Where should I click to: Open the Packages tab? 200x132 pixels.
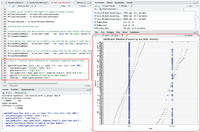pos(110,32)
